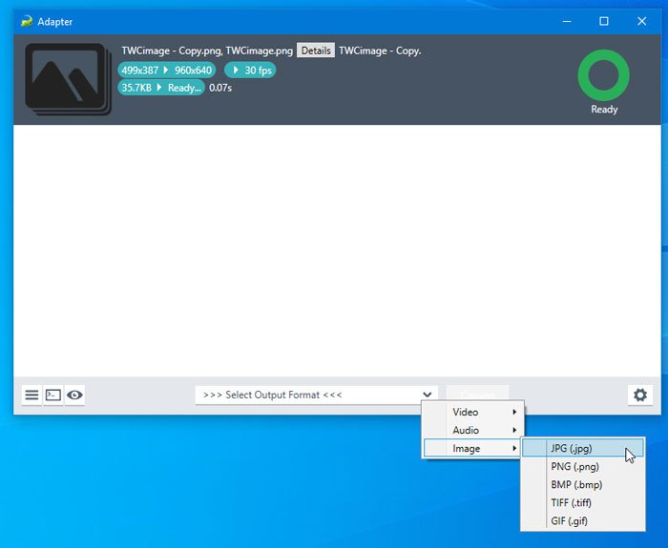
Task: Click the 30 fps badge
Action: [250, 71]
